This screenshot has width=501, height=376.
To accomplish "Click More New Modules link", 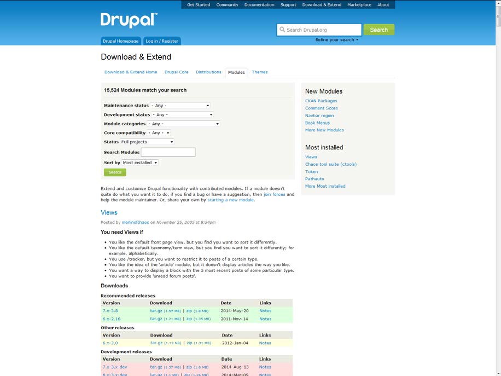I will pyautogui.click(x=324, y=130).
